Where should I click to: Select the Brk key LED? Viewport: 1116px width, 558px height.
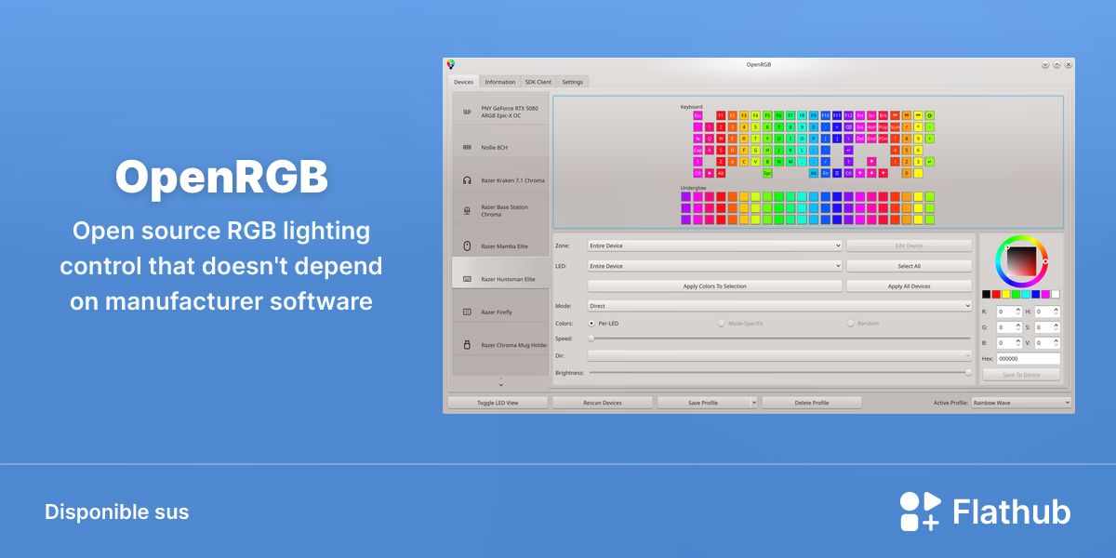click(883, 115)
